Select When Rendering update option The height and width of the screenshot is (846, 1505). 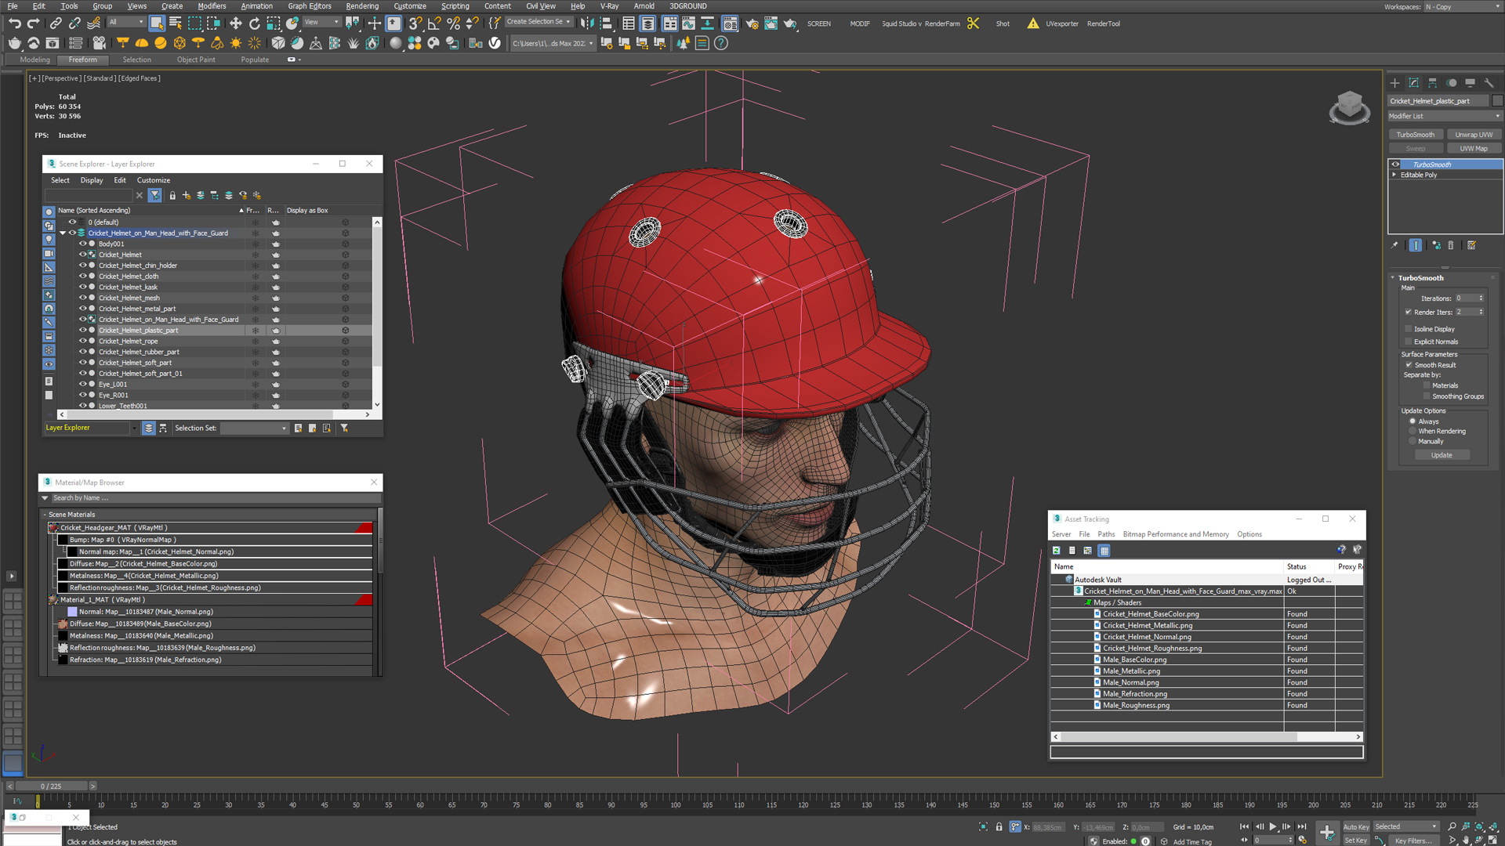click(1413, 431)
